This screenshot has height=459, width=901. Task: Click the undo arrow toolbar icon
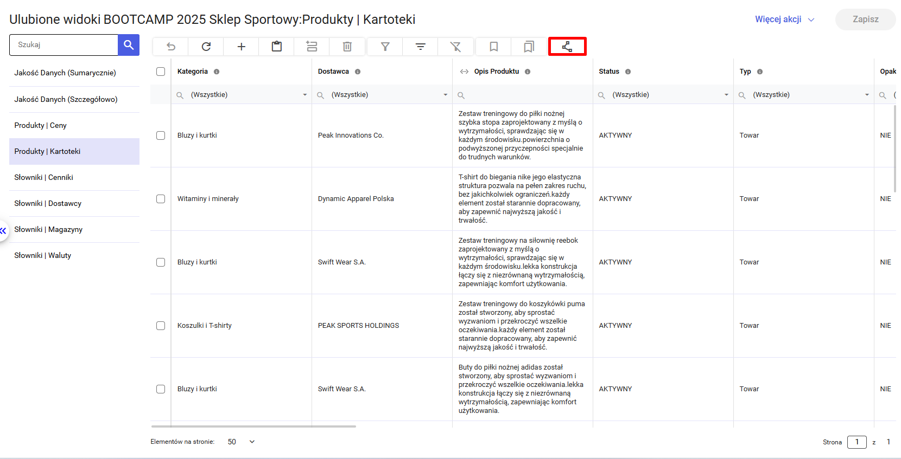pos(170,47)
